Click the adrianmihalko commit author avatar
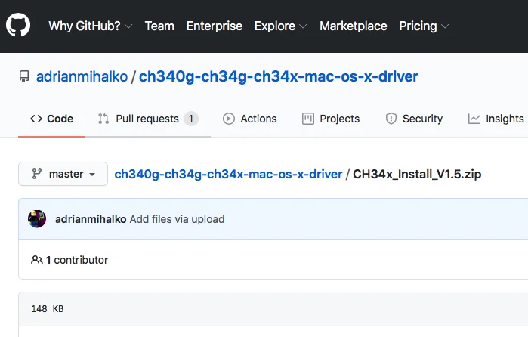Image resolution: width=528 pixels, height=337 pixels. 37,219
